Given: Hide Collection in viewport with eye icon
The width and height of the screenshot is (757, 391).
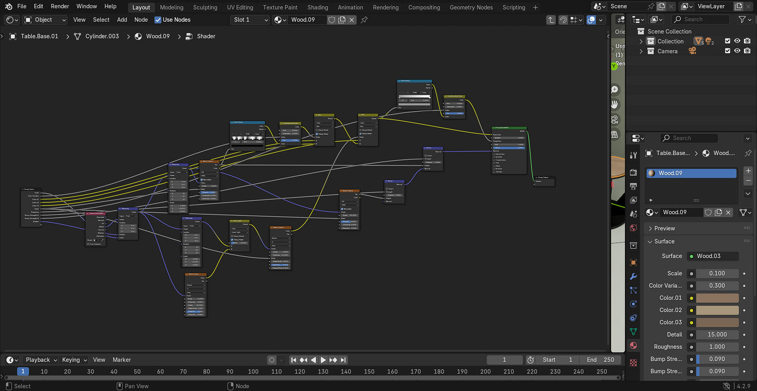Looking at the screenshot, I should [737, 41].
